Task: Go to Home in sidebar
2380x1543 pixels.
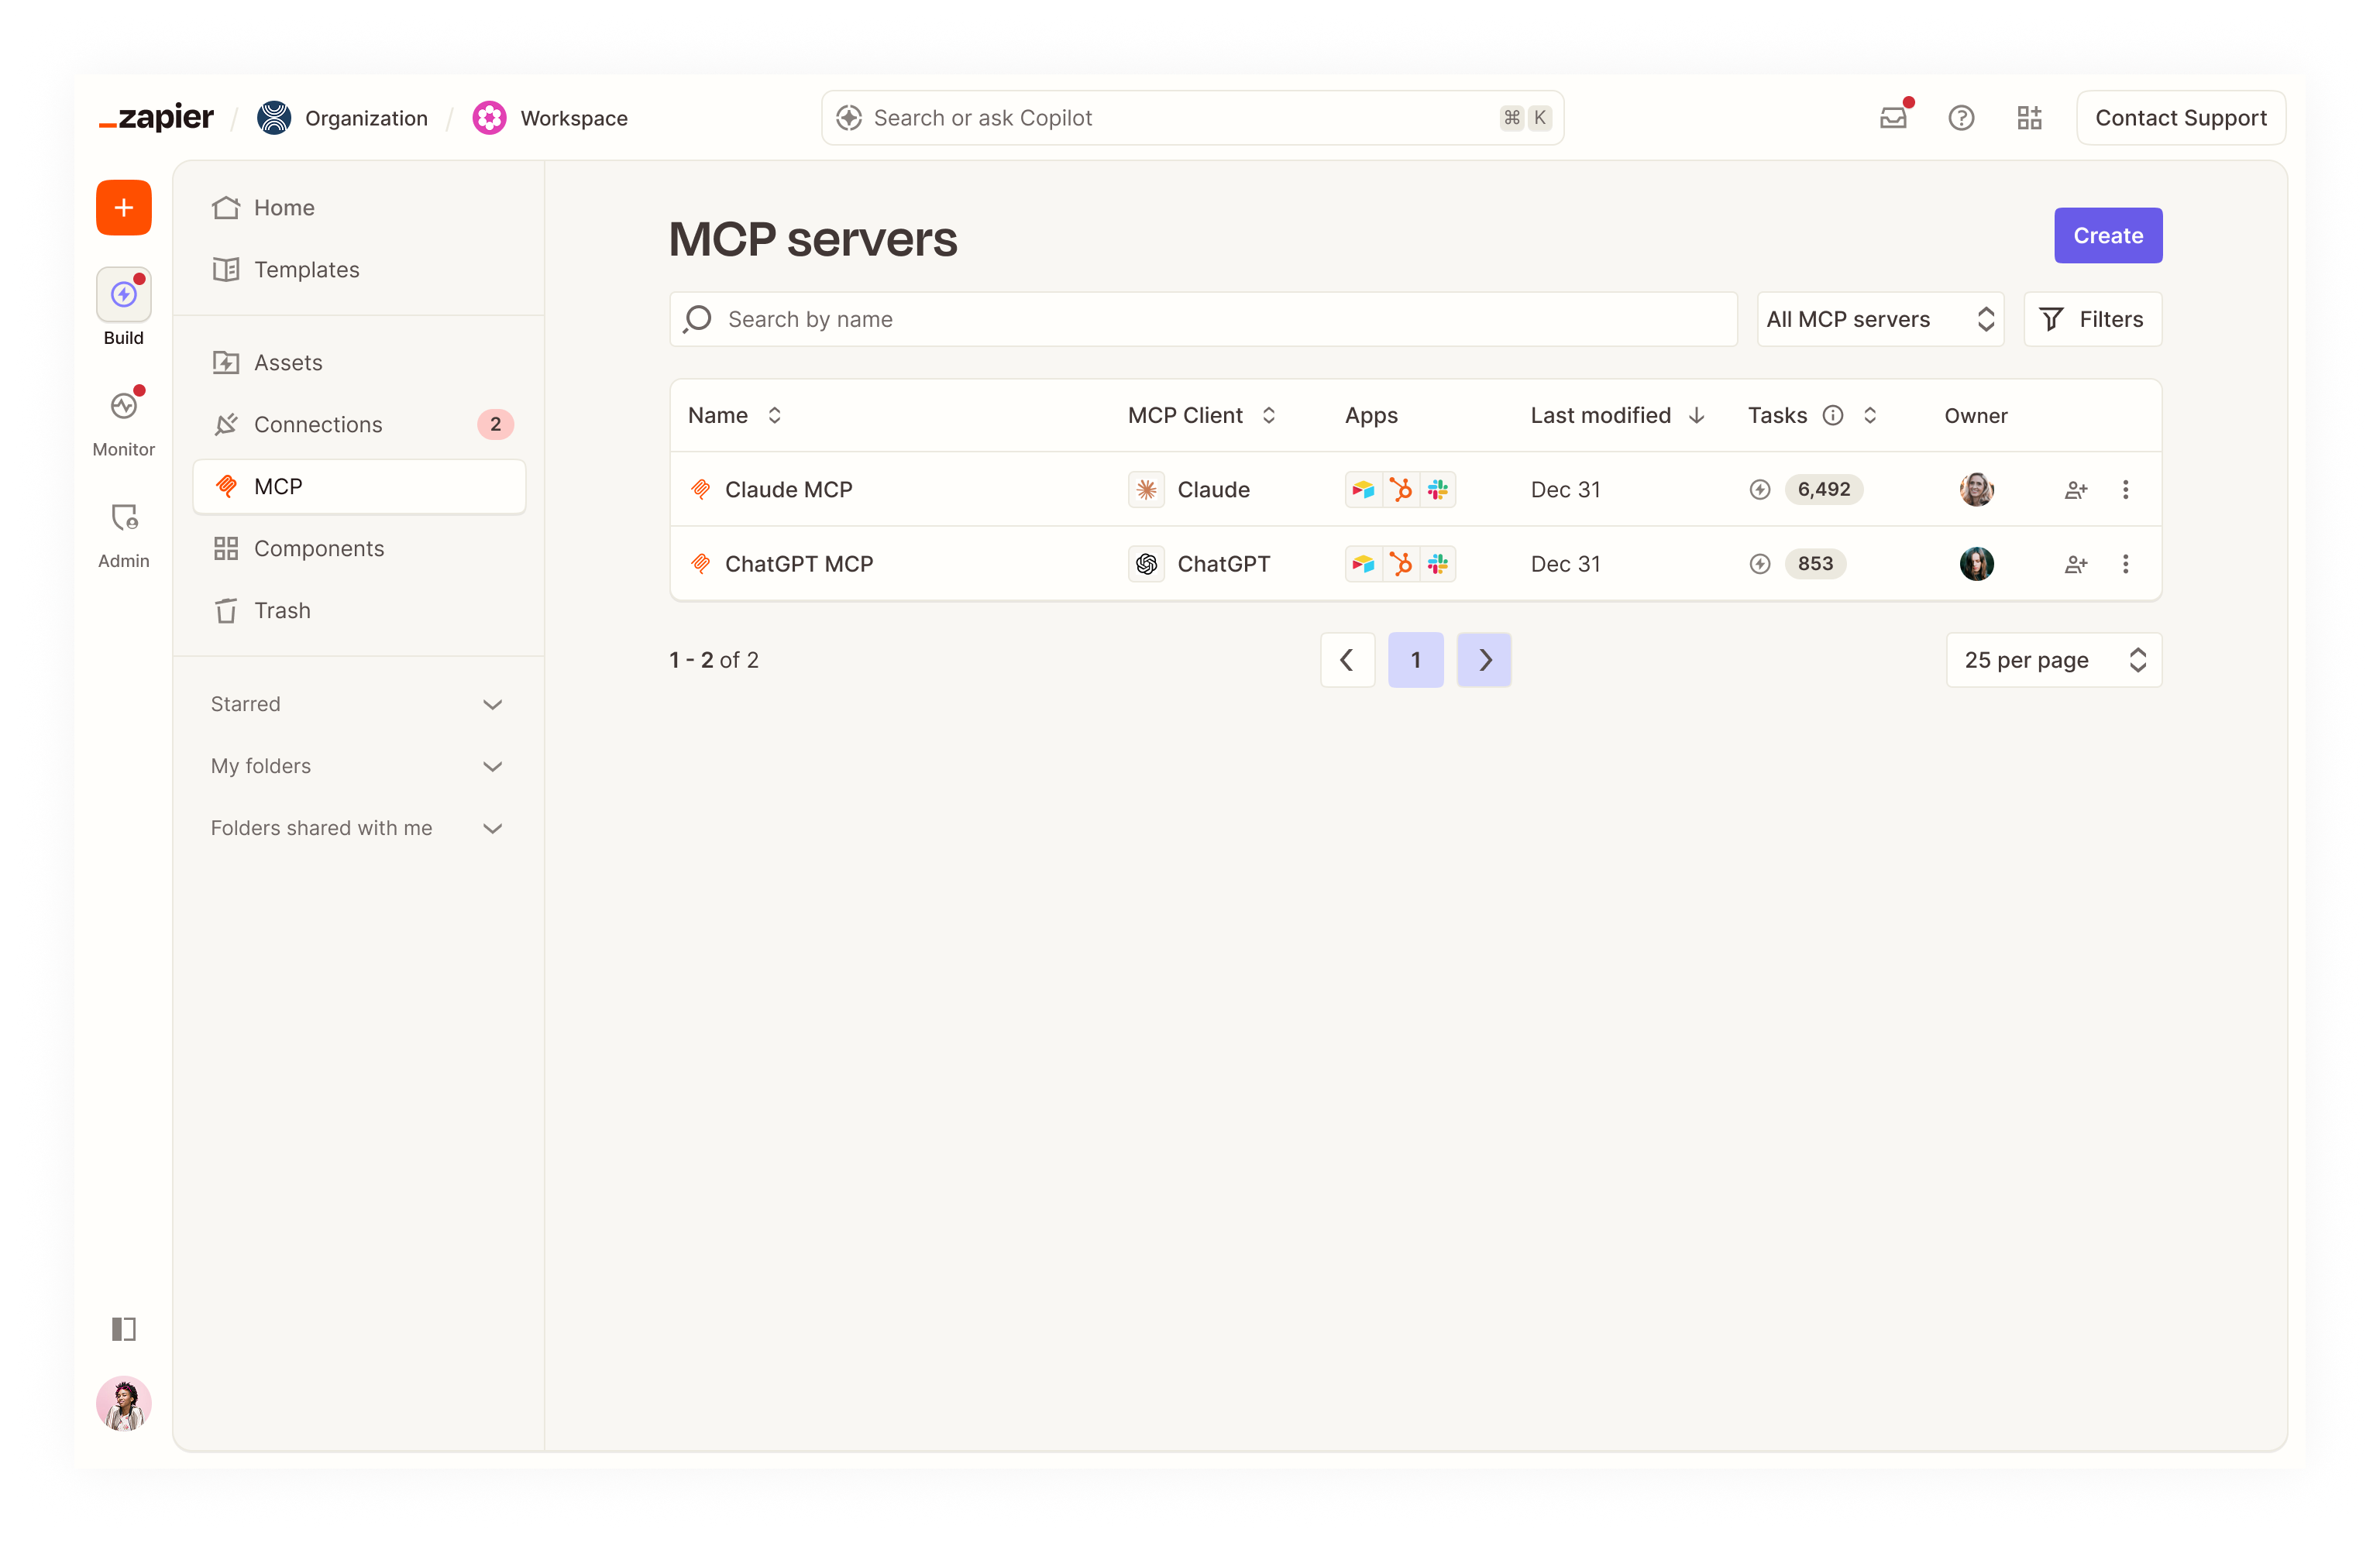Action: coord(359,208)
